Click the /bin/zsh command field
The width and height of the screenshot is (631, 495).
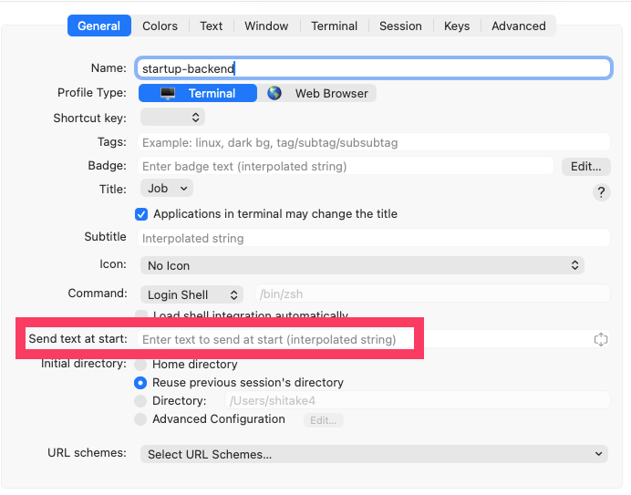(432, 294)
